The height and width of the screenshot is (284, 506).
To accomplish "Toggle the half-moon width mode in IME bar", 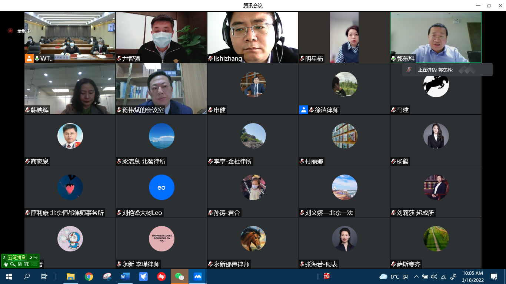I will [x=30, y=257].
